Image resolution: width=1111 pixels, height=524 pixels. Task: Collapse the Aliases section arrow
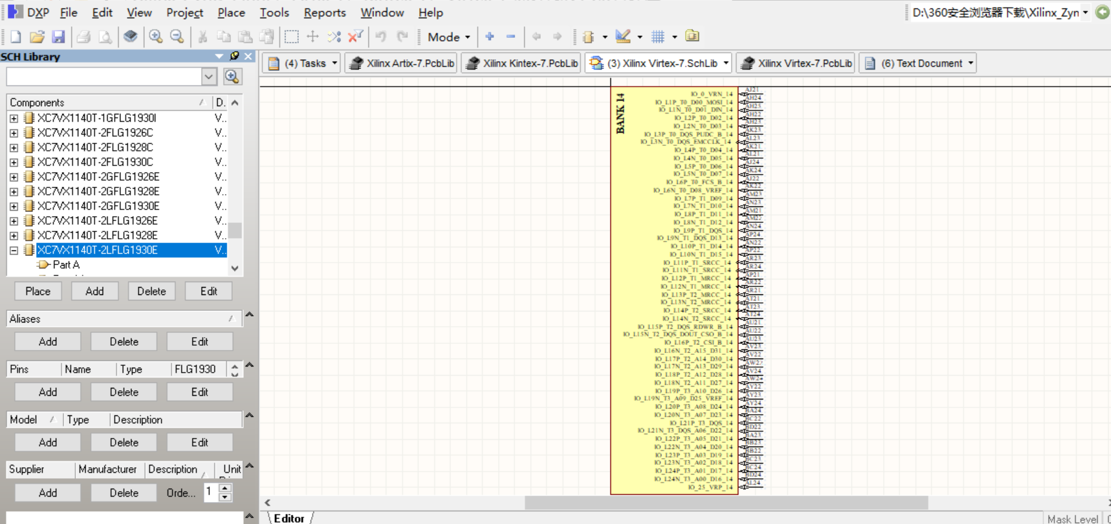(249, 315)
